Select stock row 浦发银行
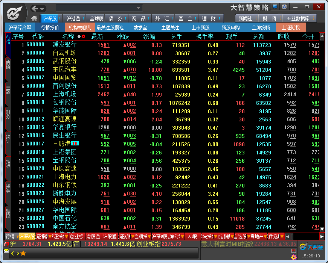328x263 pixels. point(165,45)
